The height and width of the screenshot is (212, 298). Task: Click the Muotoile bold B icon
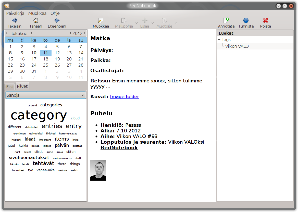164,20
